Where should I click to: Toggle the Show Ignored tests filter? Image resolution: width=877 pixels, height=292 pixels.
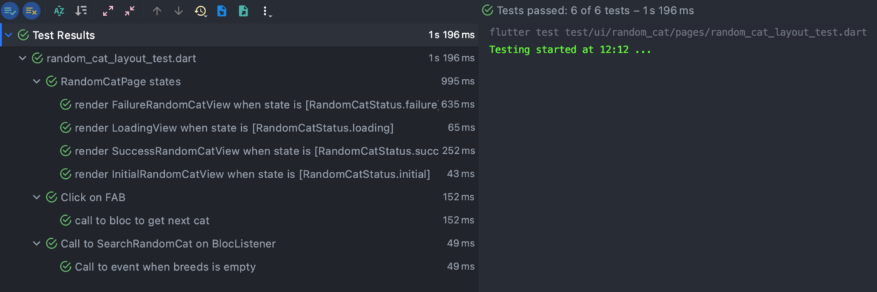32,11
